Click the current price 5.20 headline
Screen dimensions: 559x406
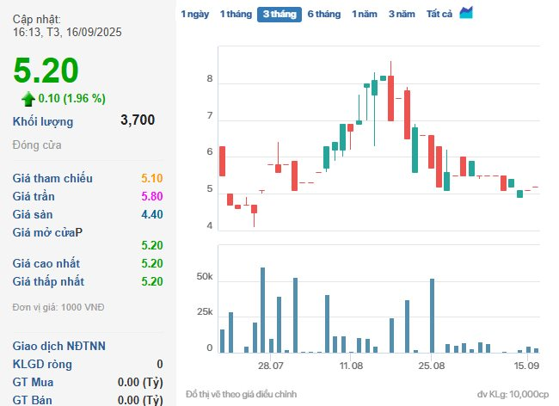click(x=46, y=70)
